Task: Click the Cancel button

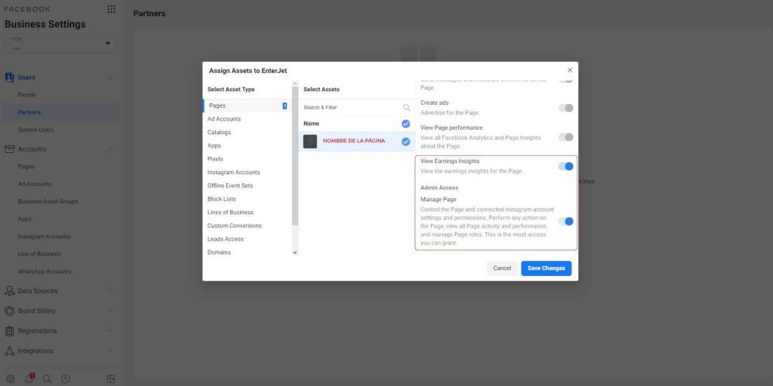Action: [502, 268]
